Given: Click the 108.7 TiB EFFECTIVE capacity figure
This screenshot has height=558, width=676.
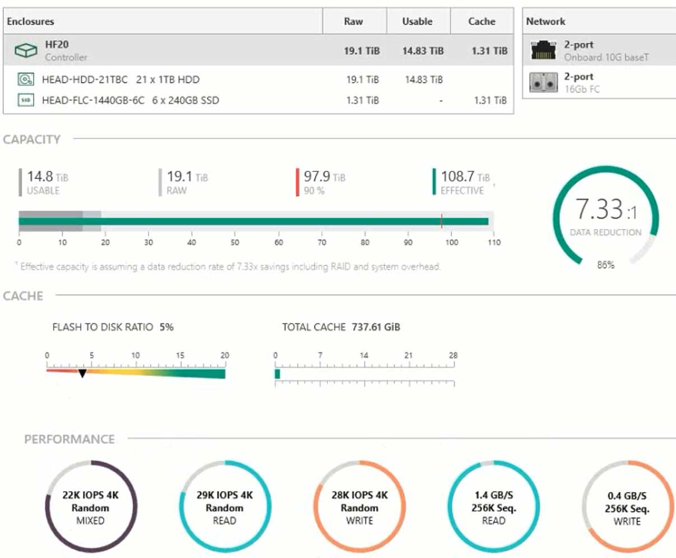Looking at the screenshot, I should pyautogui.click(x=461, y=183).
